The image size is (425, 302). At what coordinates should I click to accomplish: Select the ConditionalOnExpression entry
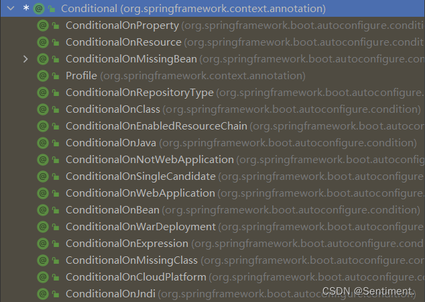(127, 244)
